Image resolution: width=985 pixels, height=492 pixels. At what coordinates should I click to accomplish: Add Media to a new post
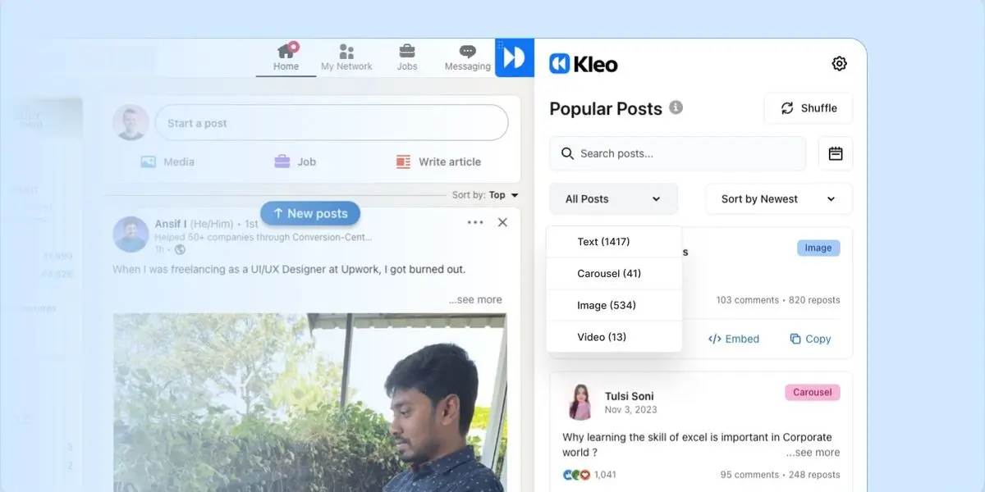[x=167, y=162]
